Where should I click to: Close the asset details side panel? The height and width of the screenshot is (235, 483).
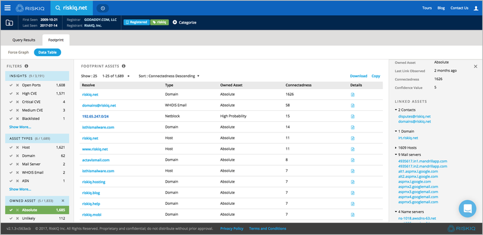point(475,66)
